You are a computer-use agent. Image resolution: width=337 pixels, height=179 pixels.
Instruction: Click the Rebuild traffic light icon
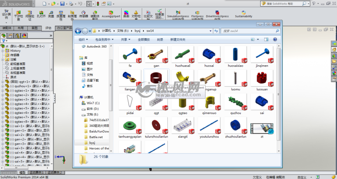coord(98,4)
